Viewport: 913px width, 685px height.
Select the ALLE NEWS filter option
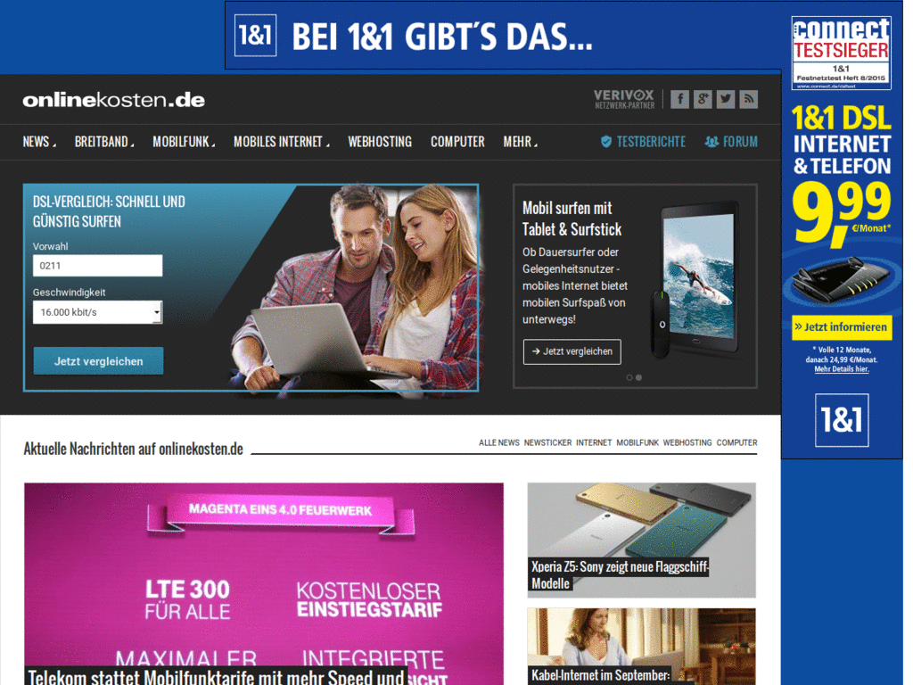(x=498, y=442)
